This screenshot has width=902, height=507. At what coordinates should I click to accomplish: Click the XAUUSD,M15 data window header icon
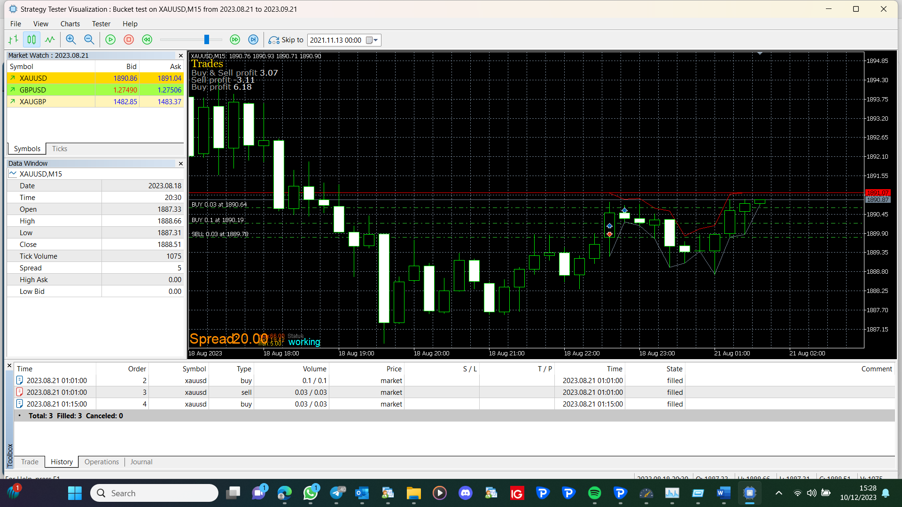13,174
